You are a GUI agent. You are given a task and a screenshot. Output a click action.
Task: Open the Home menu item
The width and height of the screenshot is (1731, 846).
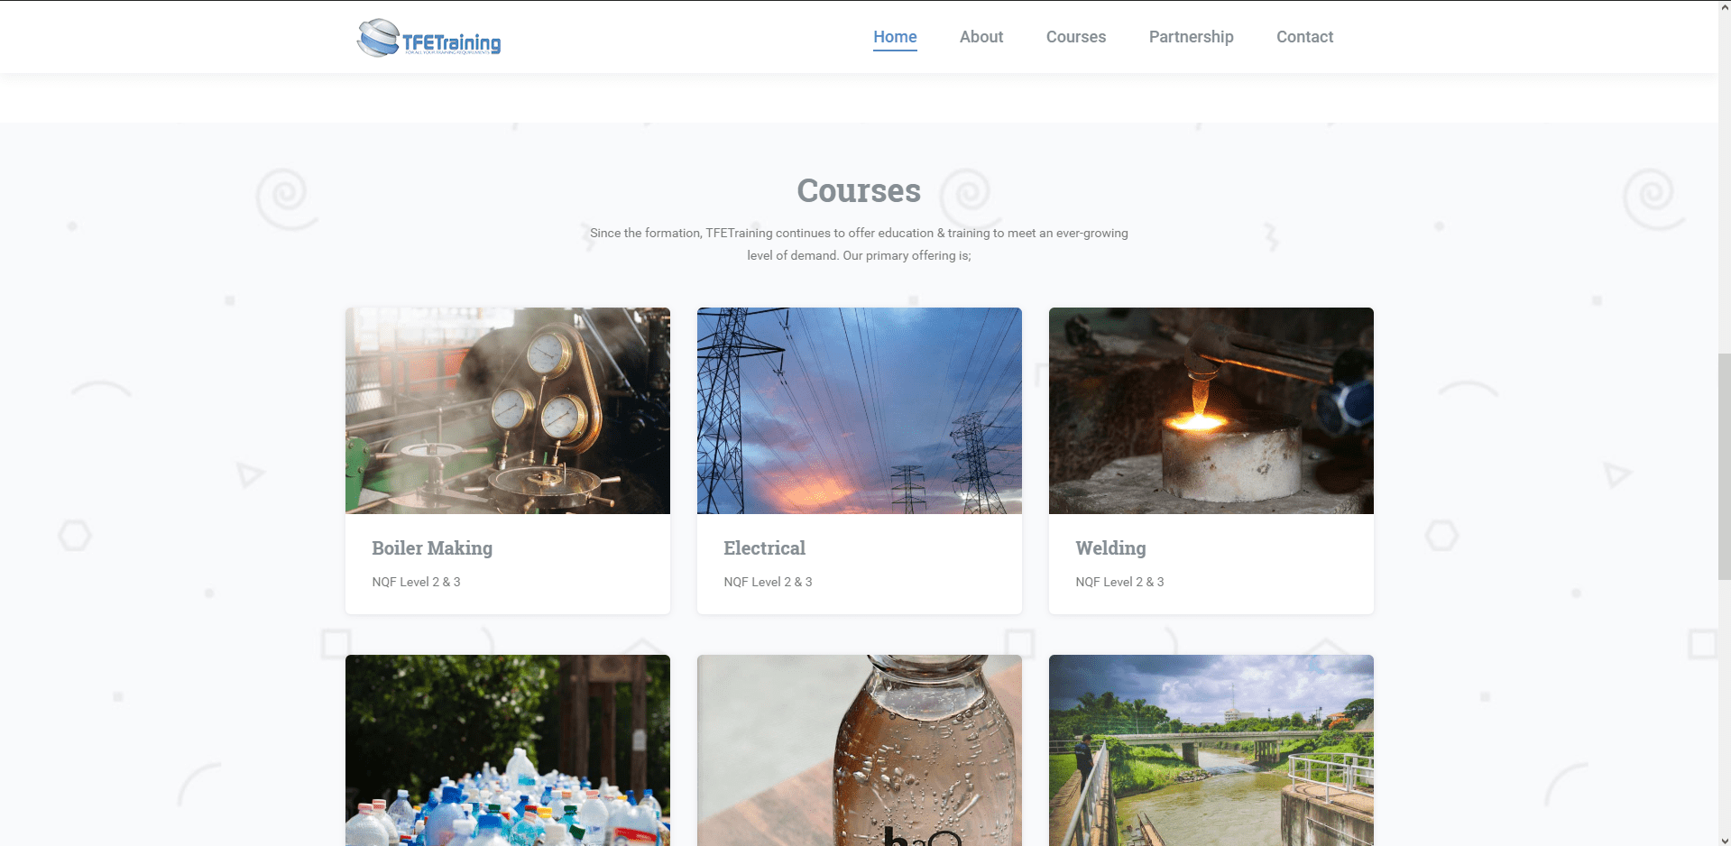tap(895, 37)
